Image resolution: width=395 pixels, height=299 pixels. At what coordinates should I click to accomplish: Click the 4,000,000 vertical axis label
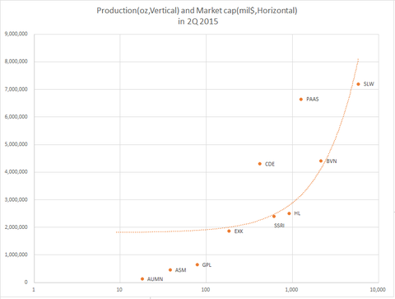pyautogui.click(x=16, y=172)
